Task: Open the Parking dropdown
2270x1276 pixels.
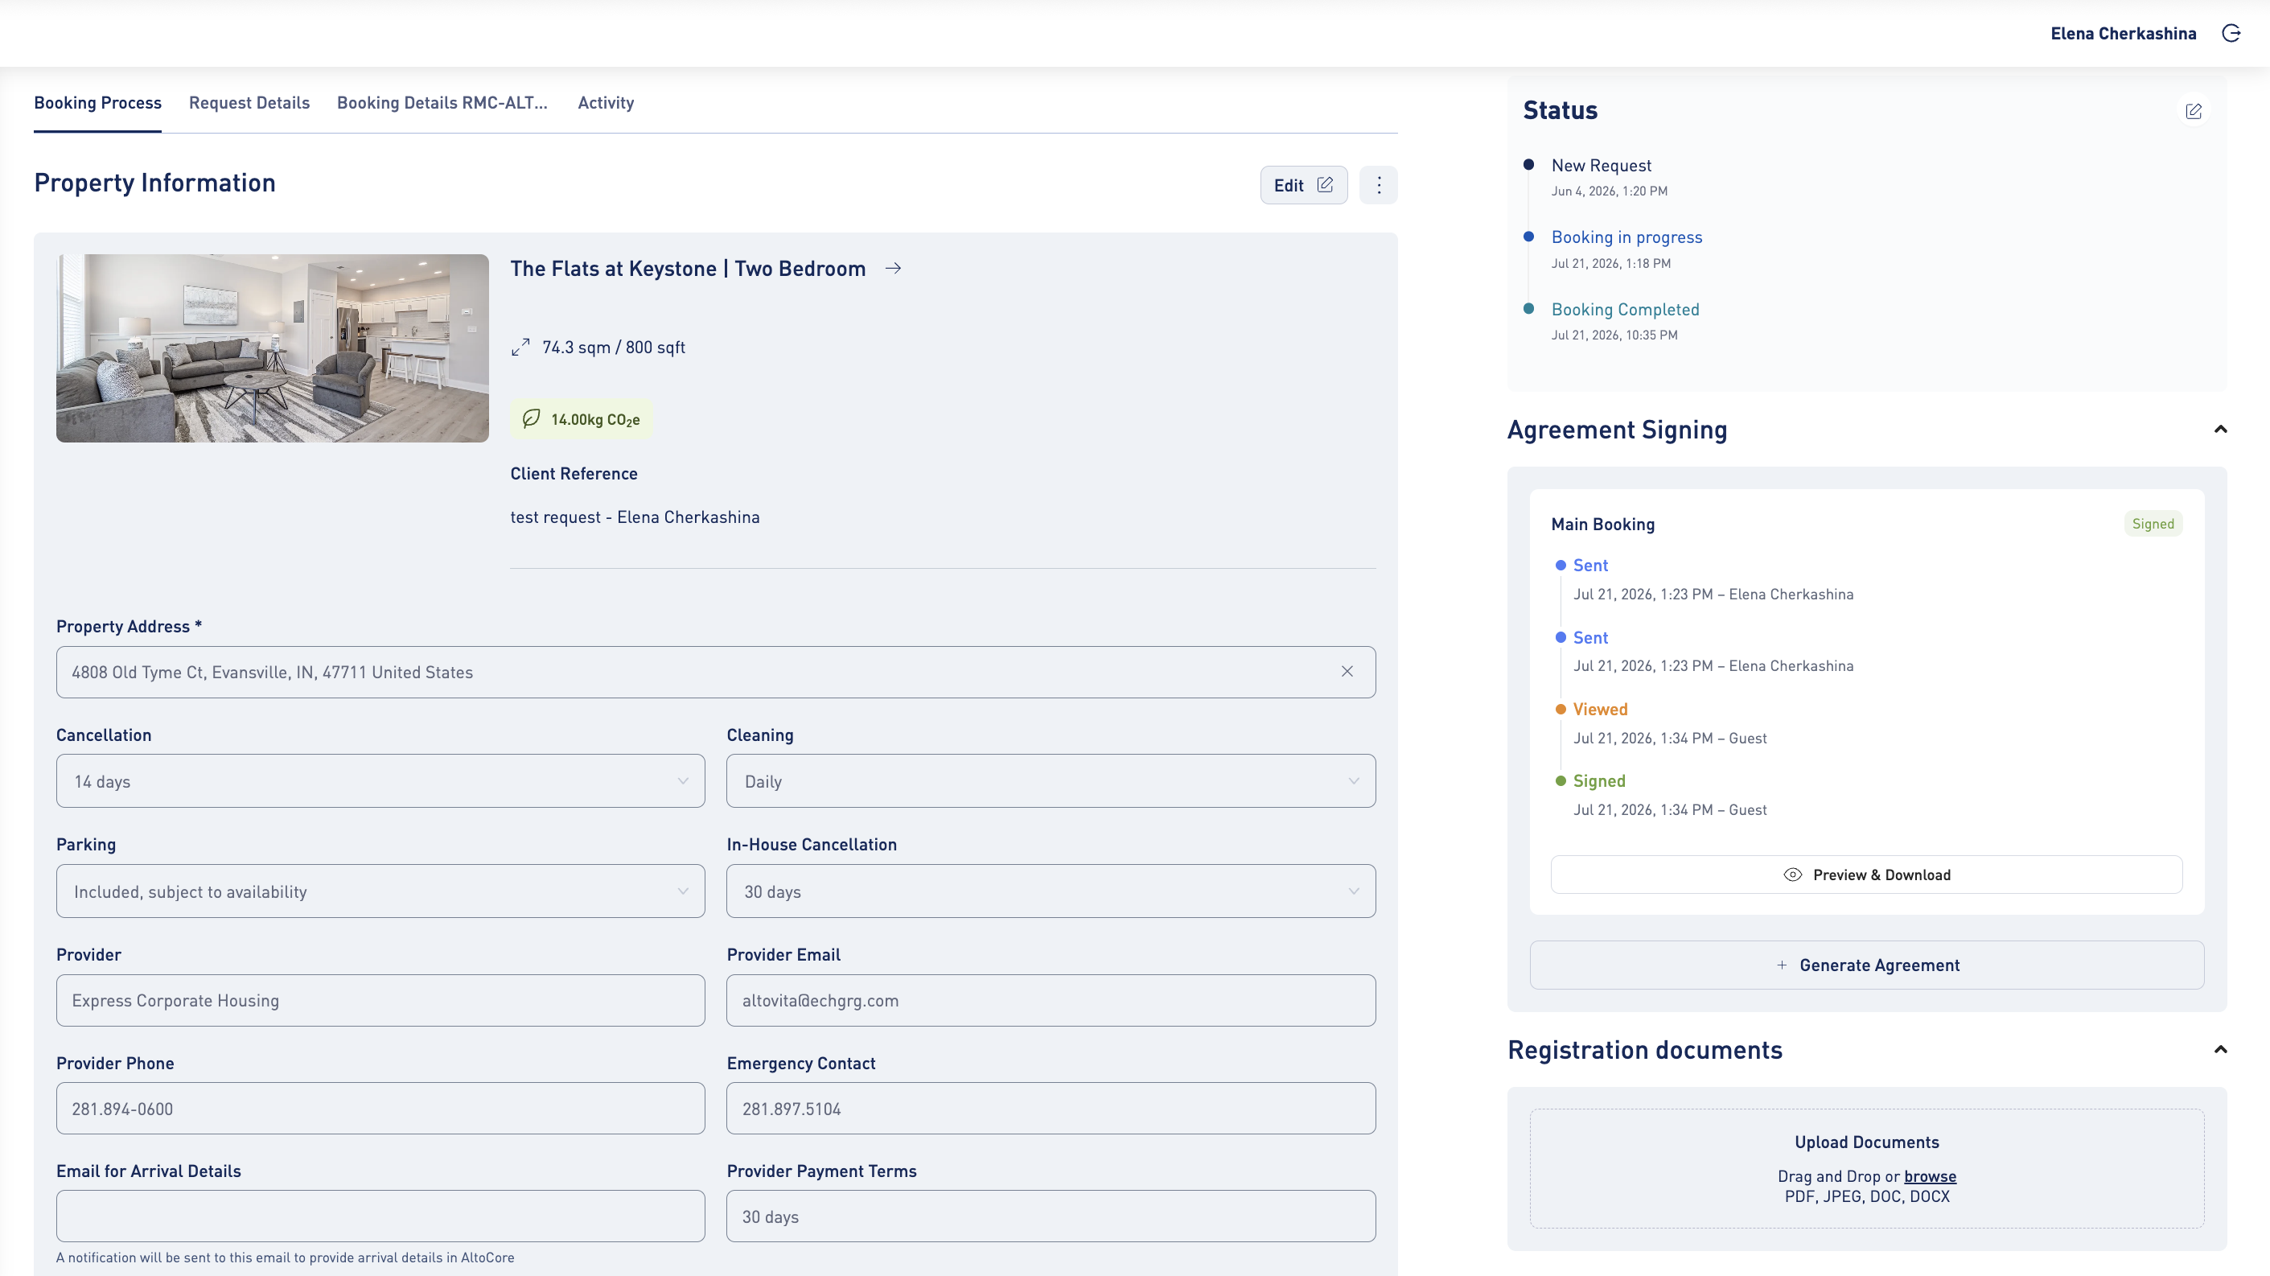Action: click(x=380, y=891)
